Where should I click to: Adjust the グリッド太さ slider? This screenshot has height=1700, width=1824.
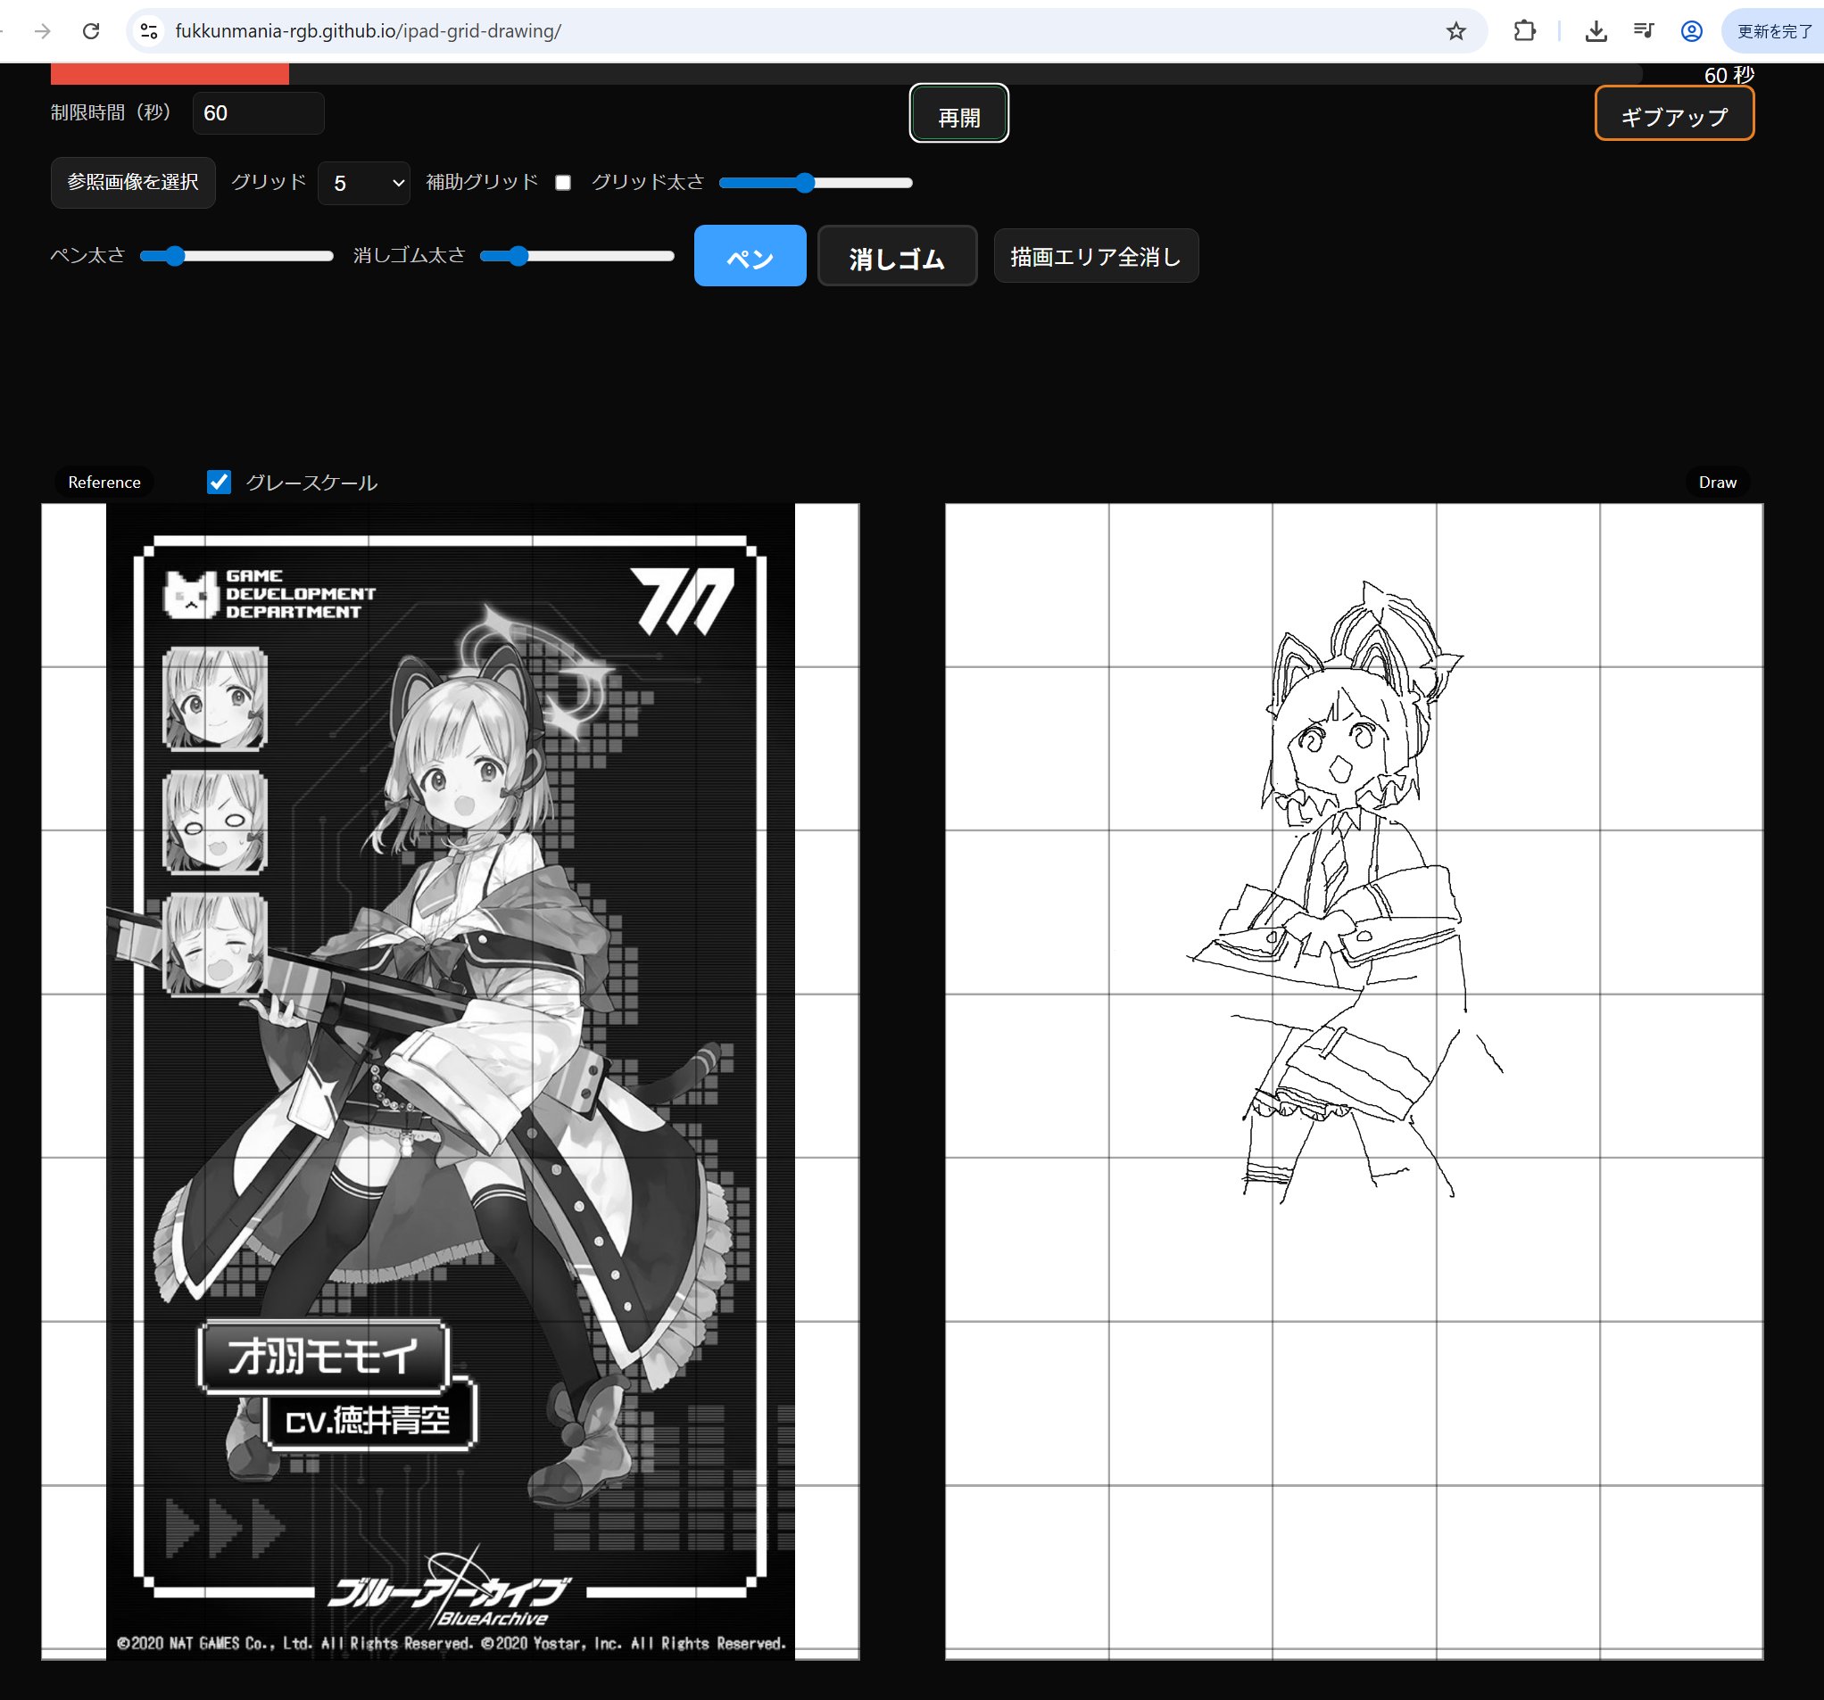(816, 183)
